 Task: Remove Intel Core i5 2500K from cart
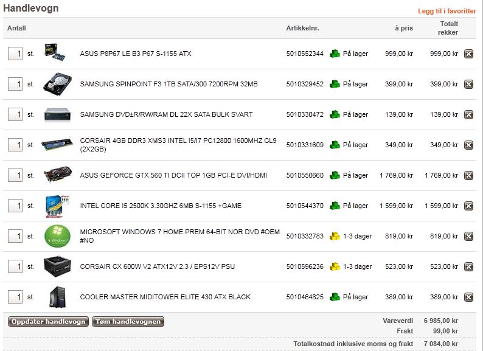point(468,206)
